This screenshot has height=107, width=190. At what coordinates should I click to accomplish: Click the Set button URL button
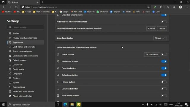click(x=152, y=54)
